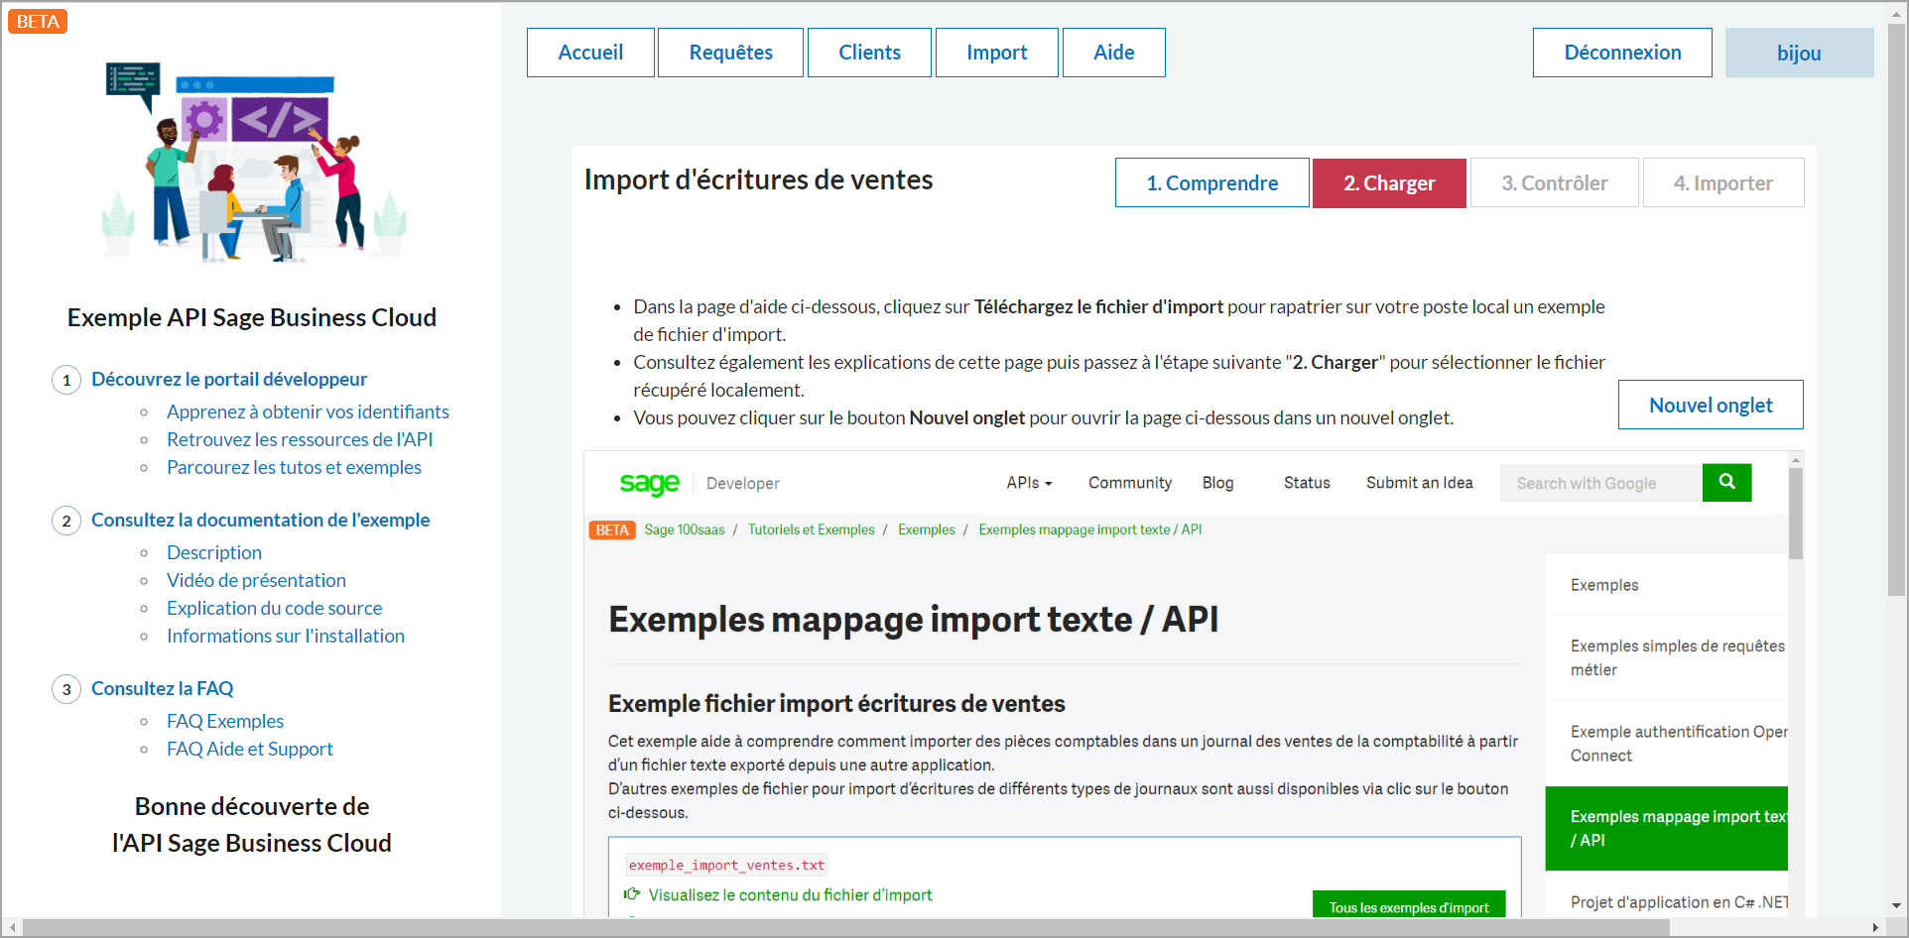Open Explication du code source link
The height and width of the screenshot is (938, 1909).
(x=274, y=608)
